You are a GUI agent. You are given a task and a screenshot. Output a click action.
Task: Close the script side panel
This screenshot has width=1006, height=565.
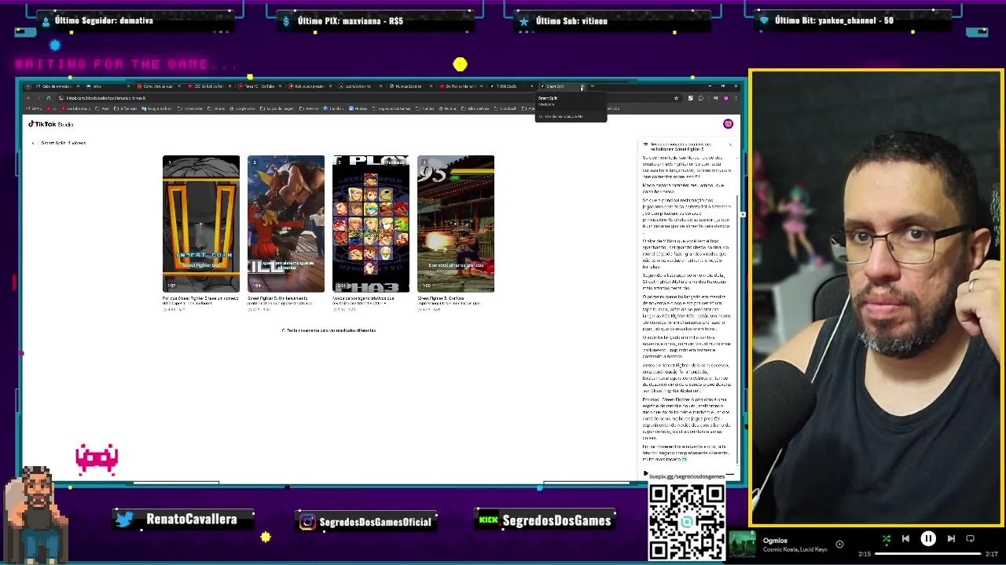(x=730, y=144)
